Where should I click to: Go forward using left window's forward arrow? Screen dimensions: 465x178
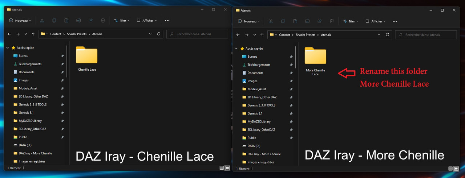(18, 34)
